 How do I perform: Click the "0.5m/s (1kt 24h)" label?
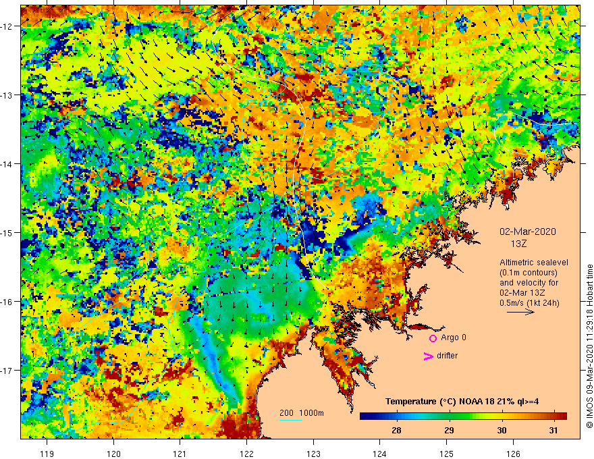coord(529,303)
